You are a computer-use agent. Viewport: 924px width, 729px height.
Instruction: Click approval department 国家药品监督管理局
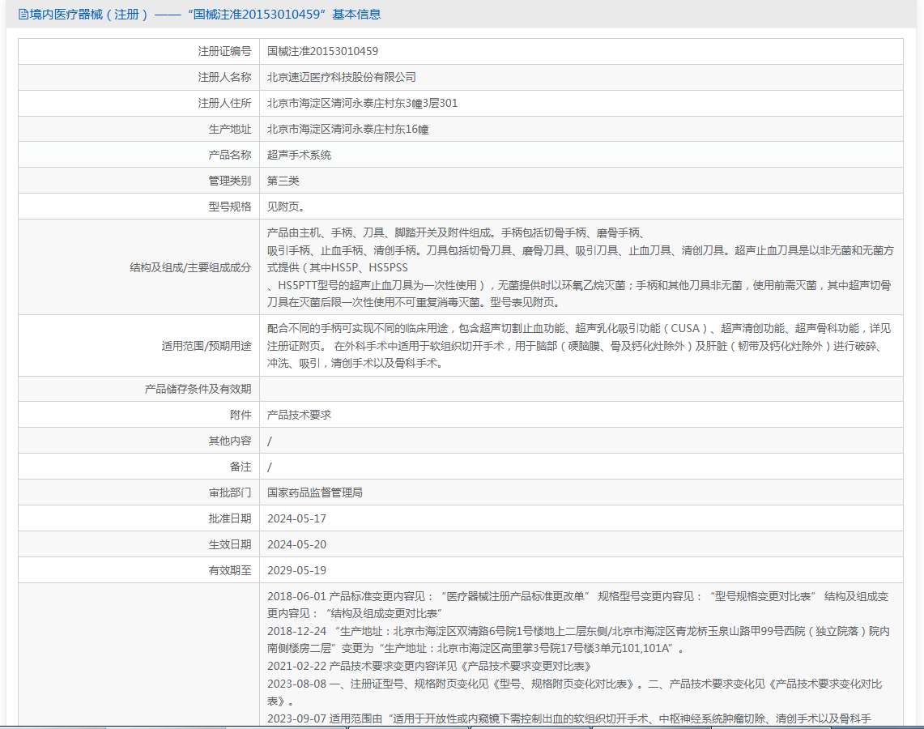pos(315,492)
